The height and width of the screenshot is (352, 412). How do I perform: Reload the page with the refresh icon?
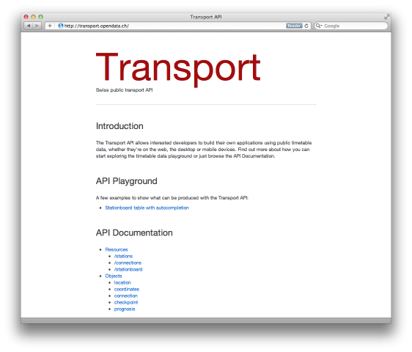(x=306, y=26)
